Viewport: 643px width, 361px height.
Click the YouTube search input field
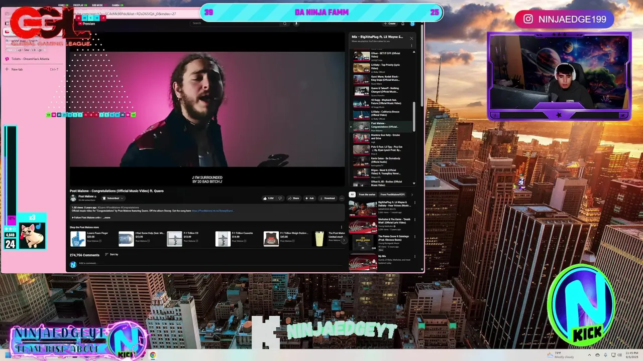[x=236, y=23]
